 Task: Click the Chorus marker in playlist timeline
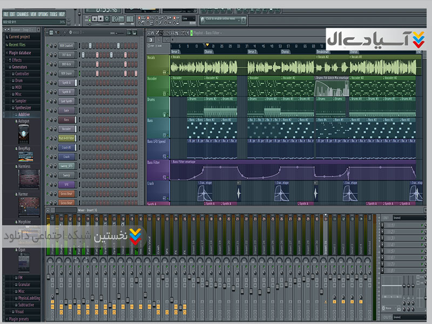click(x=208, y=52)
